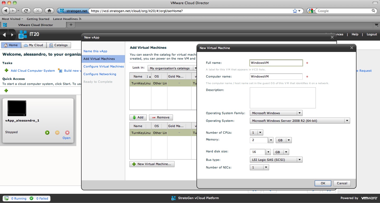
Task: Select Configure Networking wizard step
Action: pyautogui.click(x=100, y=74)
